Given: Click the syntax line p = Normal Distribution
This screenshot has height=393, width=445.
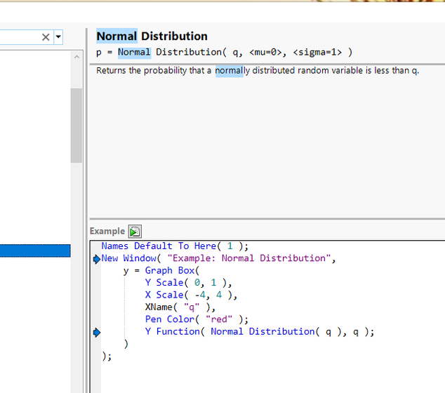Looking at the screenshot, I should click(x=224, y=53).
